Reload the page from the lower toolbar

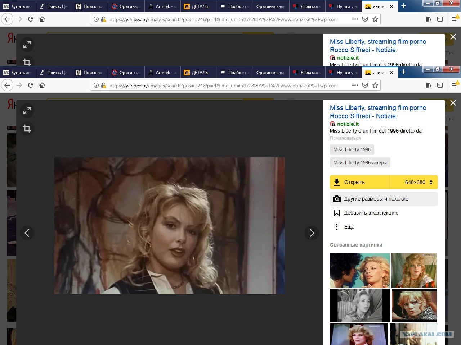(x=31, y=85)
